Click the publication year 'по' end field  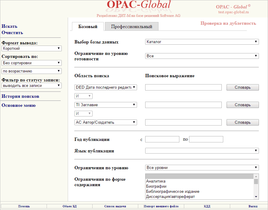[x=206, y=139]
